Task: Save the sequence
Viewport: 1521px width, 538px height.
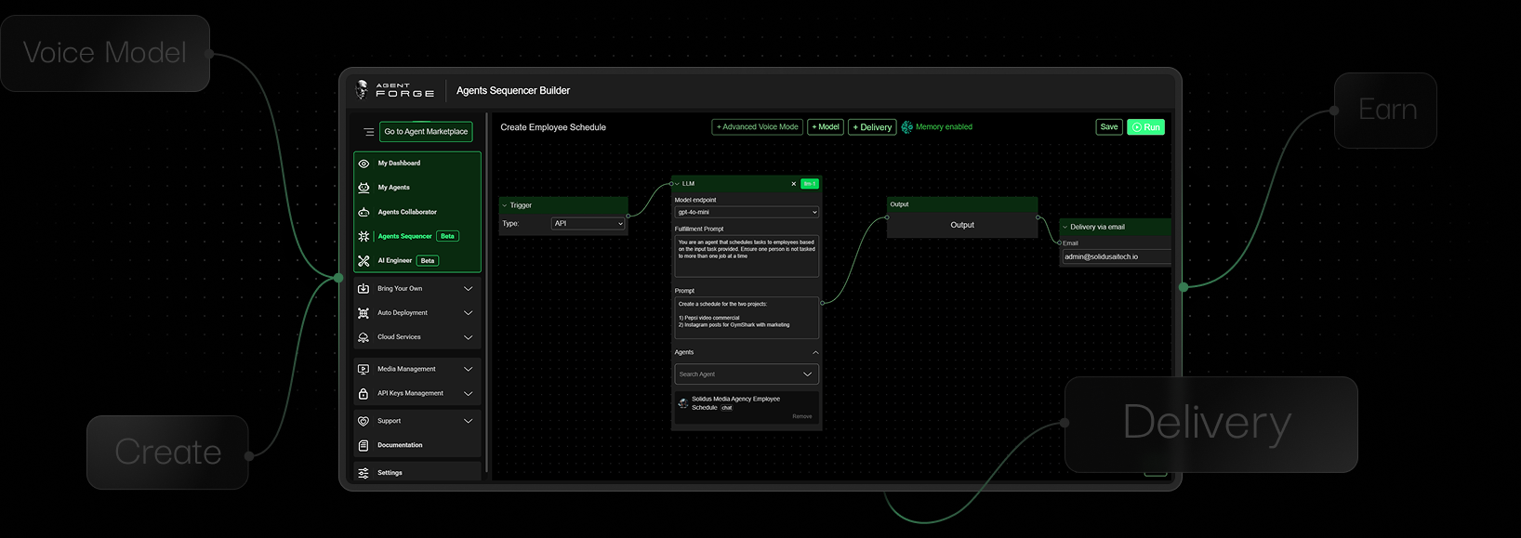Action: [x=1109, y=127]
